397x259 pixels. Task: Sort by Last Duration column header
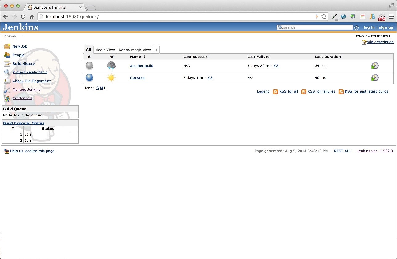(328, 57)
